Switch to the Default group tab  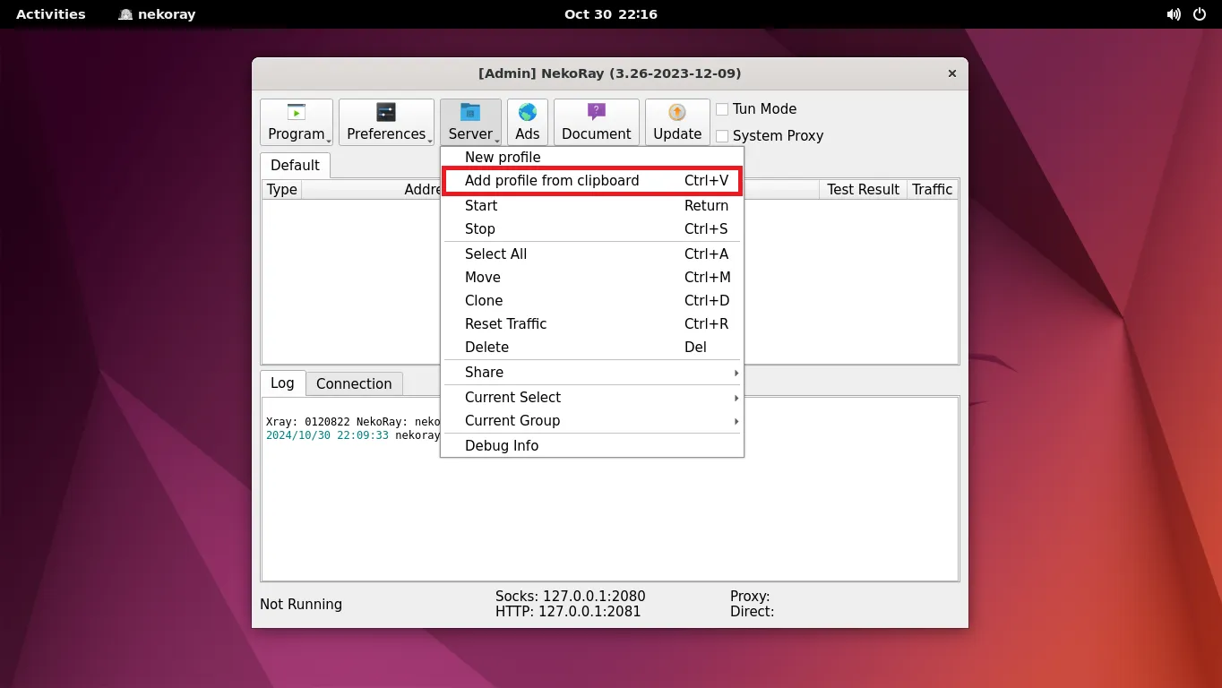[295, 166]
